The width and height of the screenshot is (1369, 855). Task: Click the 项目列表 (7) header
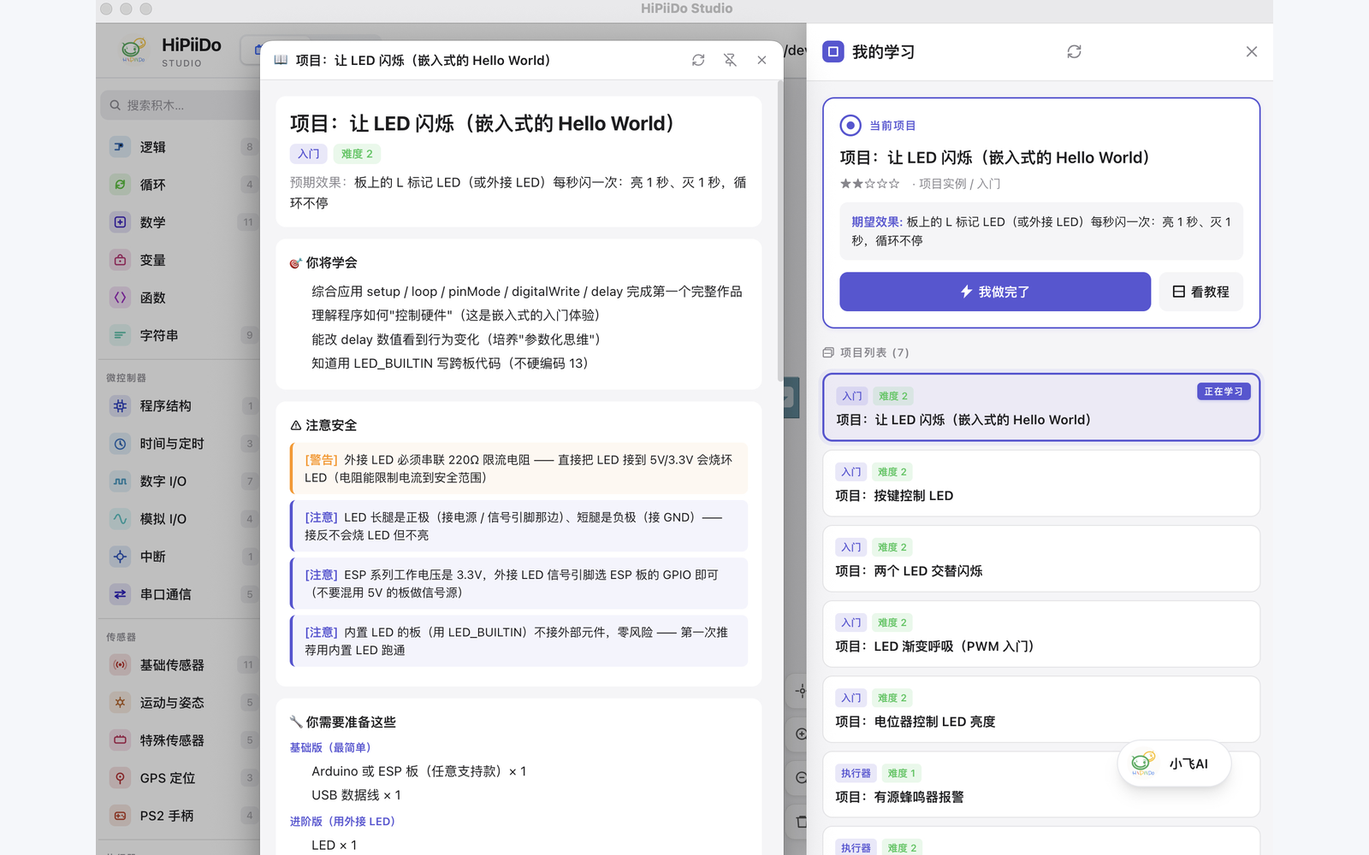[866, 352]
